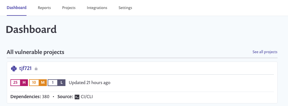Click the terminal icon beside CI/CLI

pos(77,97)
